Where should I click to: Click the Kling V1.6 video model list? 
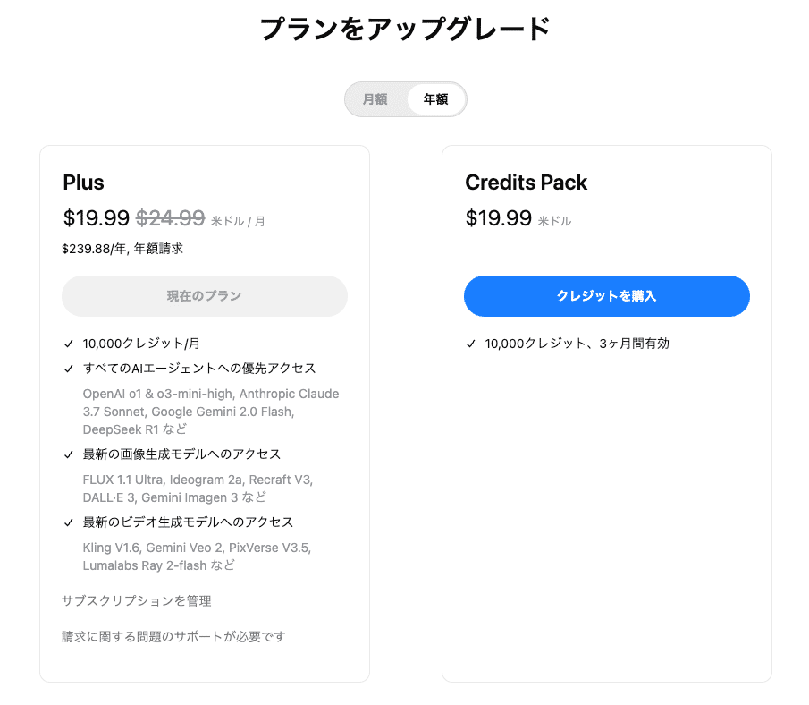pos(197,556)
